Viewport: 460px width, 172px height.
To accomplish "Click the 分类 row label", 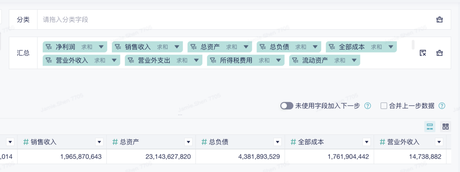I will tap(23, 20).
